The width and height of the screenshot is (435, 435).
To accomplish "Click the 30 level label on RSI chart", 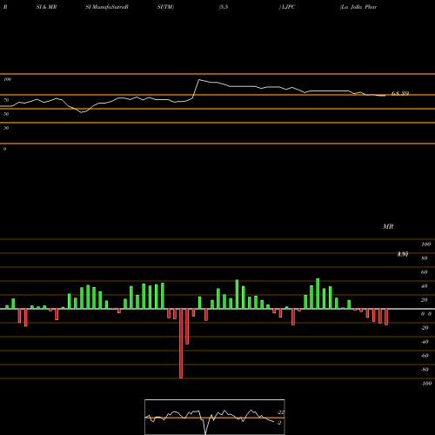I will pos(6,128).
